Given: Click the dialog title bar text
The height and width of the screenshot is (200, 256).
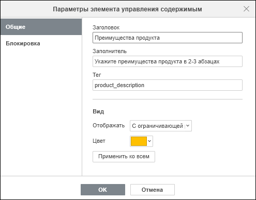Looking at the screenshot, I should (x=127, y=9).
